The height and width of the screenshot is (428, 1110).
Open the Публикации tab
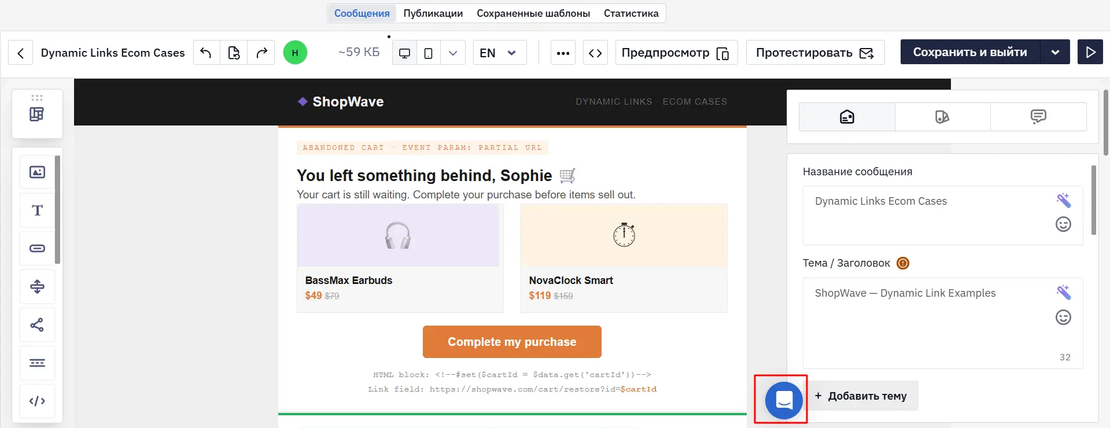433,13
